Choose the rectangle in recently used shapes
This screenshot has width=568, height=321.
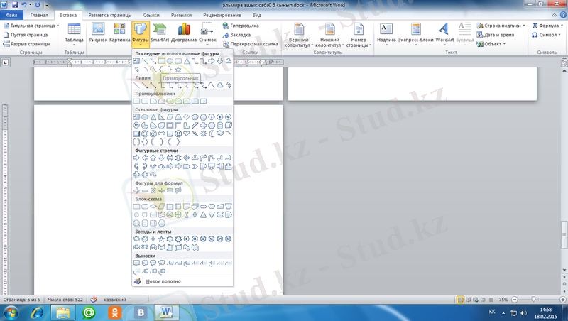point(161,61)
